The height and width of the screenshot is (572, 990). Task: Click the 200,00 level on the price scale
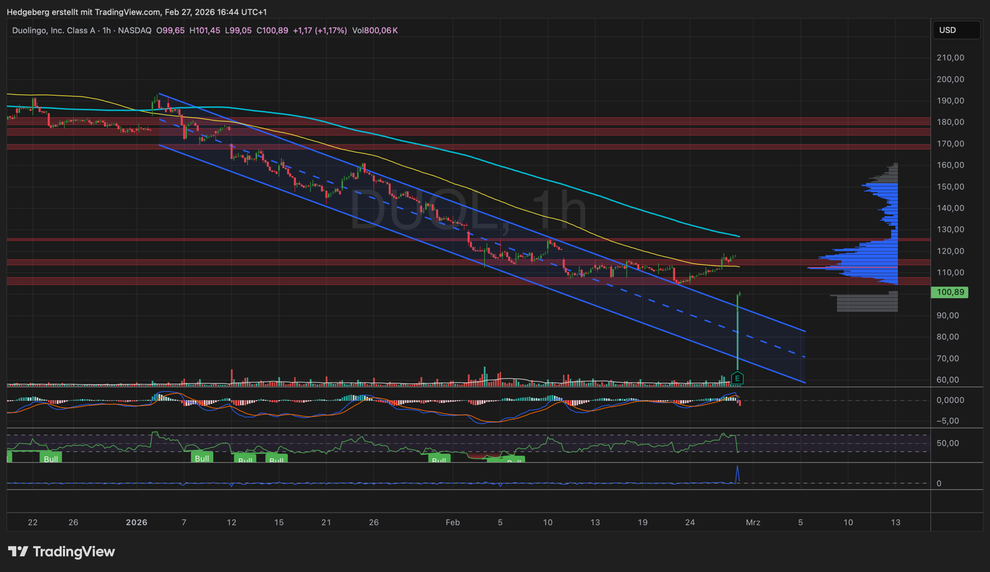tap(950, 79)
